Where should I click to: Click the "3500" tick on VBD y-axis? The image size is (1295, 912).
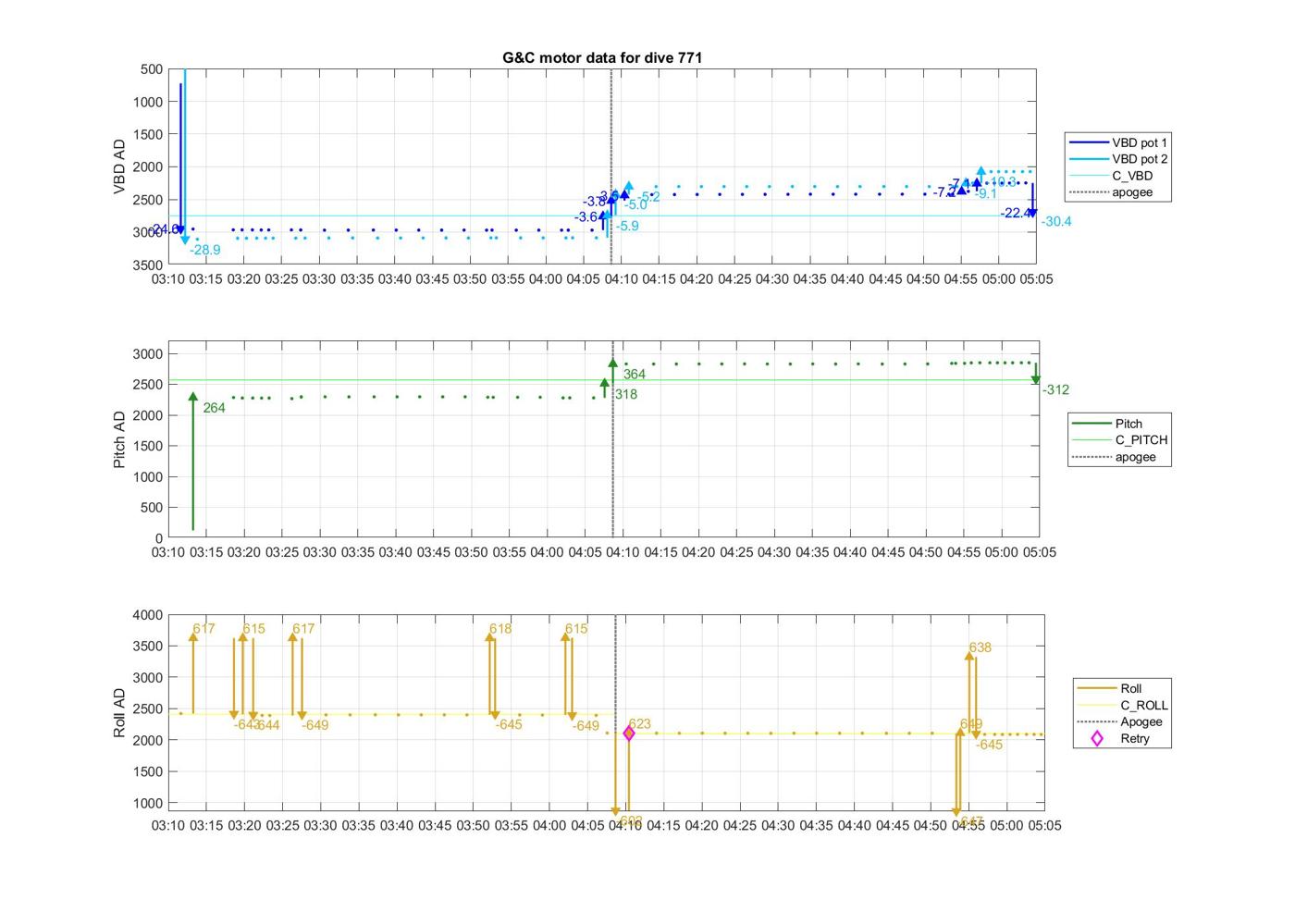148,265
